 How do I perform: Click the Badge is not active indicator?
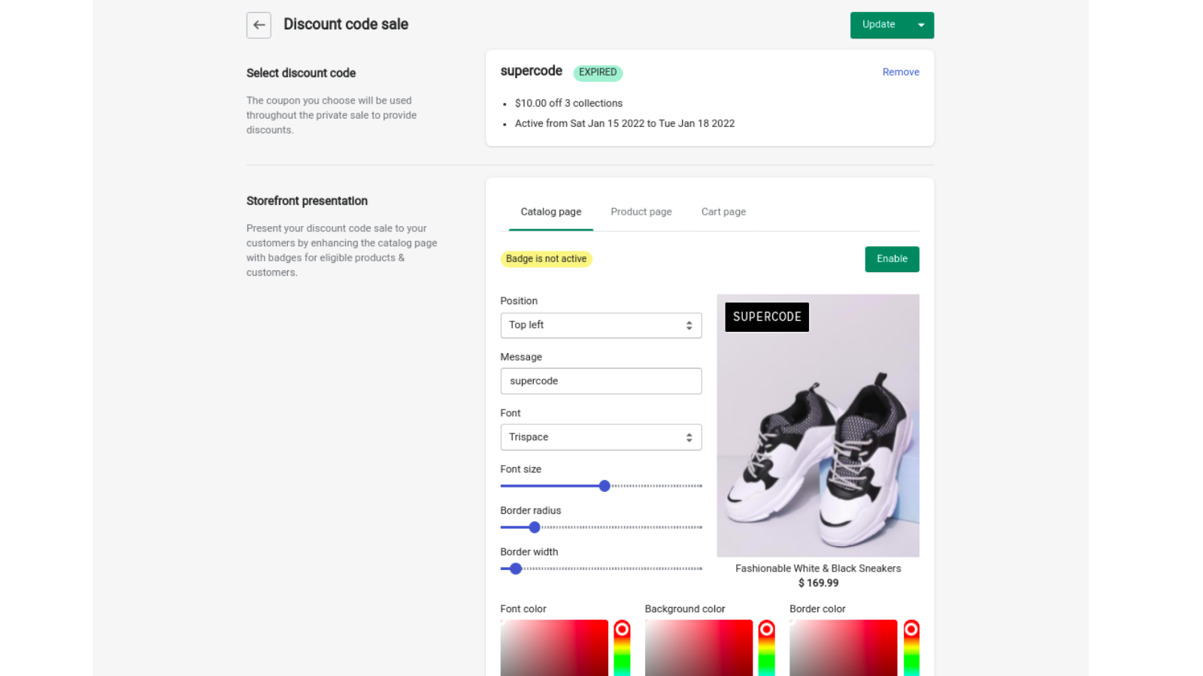point(547,258)
